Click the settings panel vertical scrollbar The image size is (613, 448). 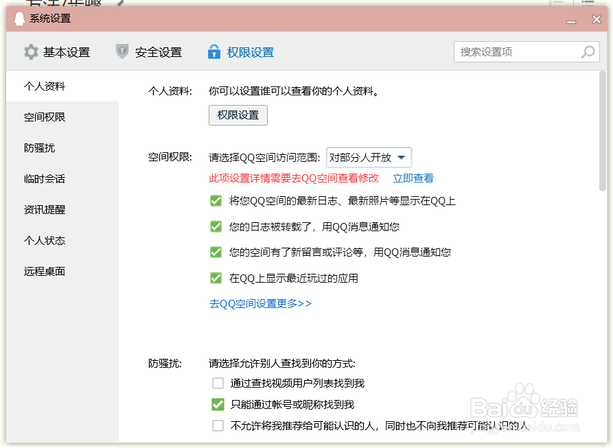point(603,131)
